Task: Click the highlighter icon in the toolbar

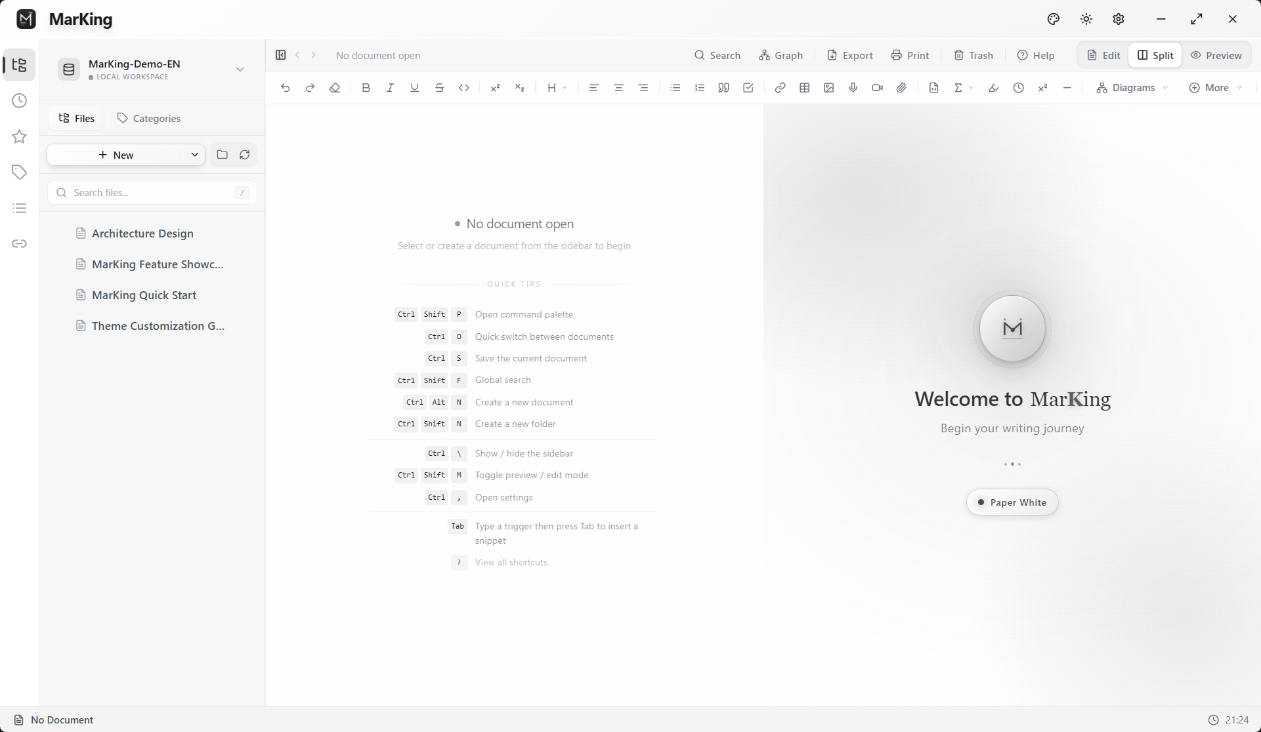Action: tap(994, 87)
